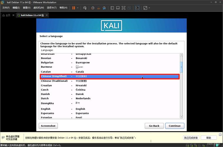The width and height of the screenshot is (223, 147).
Task: Pick Esperanto from the language list
Action: pyautogui.click(x=109, y=113)
